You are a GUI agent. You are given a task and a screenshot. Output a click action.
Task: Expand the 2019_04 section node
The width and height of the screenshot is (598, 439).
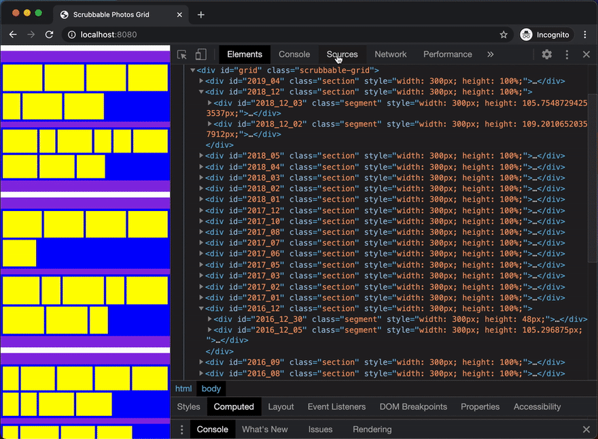pos(201,82)
